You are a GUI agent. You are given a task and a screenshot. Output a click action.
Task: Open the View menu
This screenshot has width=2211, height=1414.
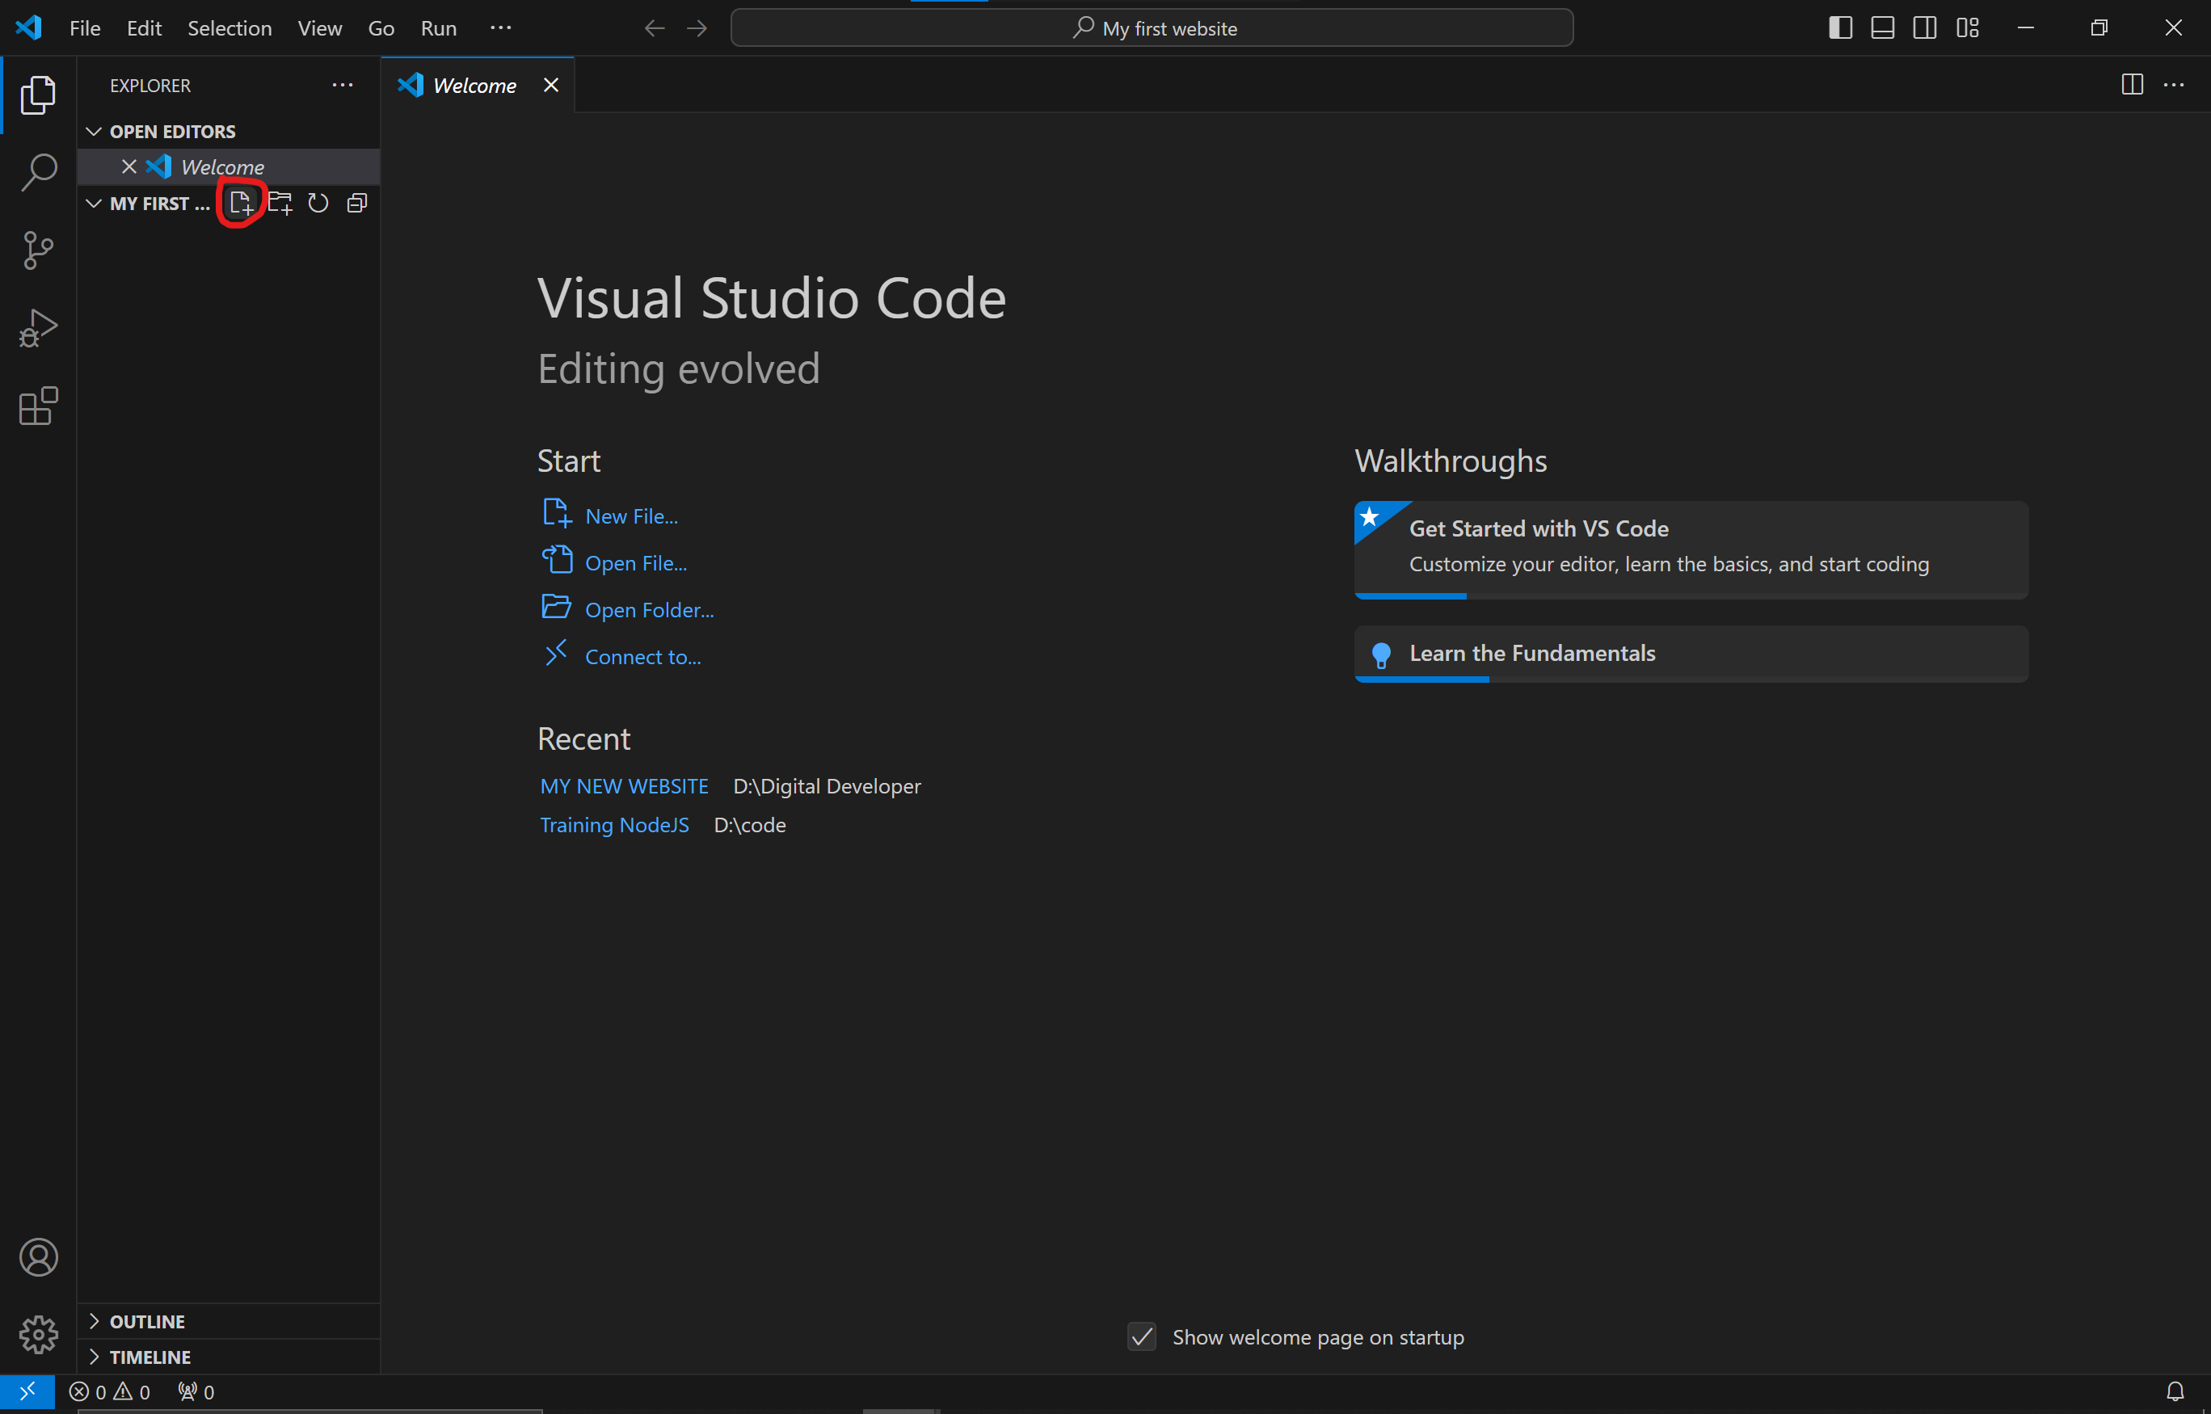(x=319, y=28)
